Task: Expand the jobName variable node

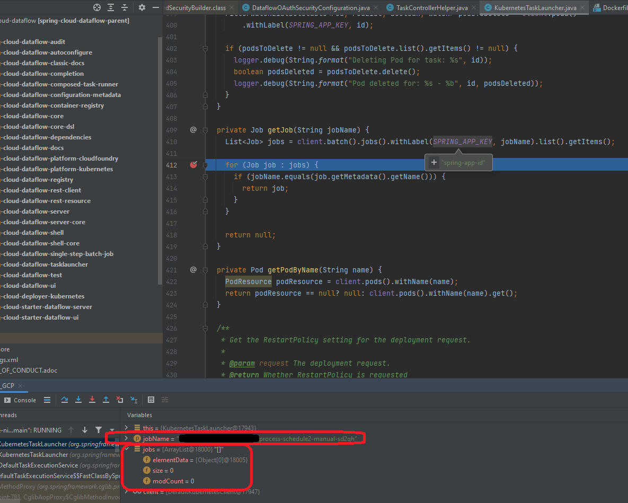Action: [x=127, y=438]
